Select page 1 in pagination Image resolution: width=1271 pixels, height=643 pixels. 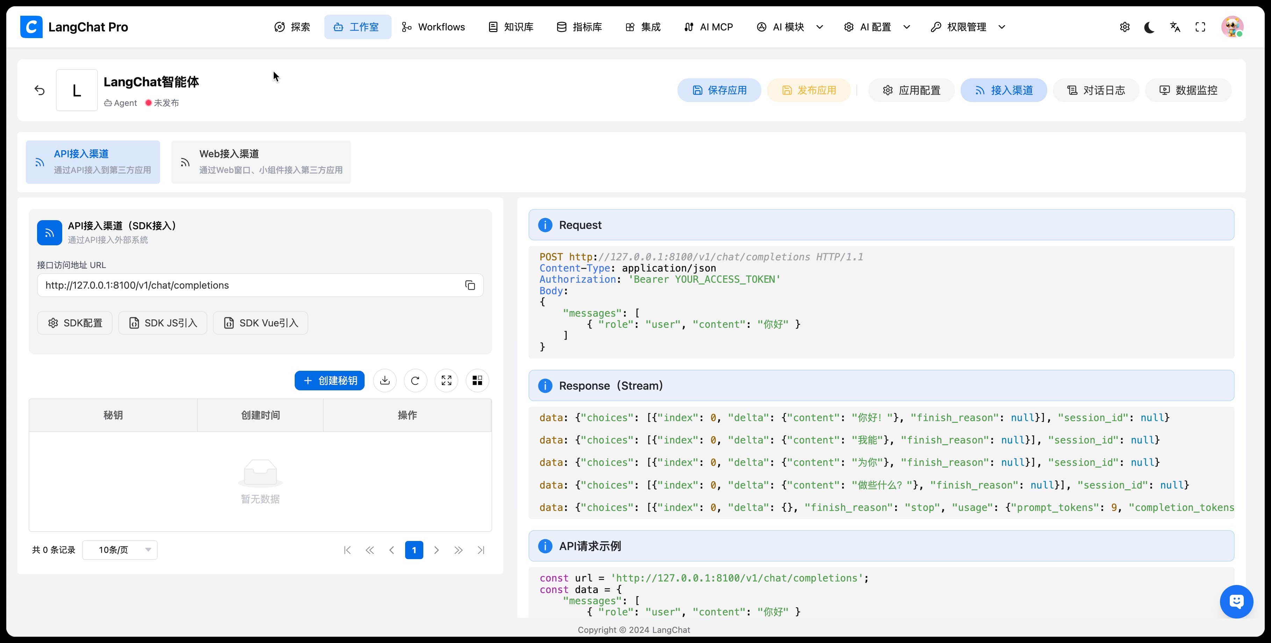coord(414,550)
